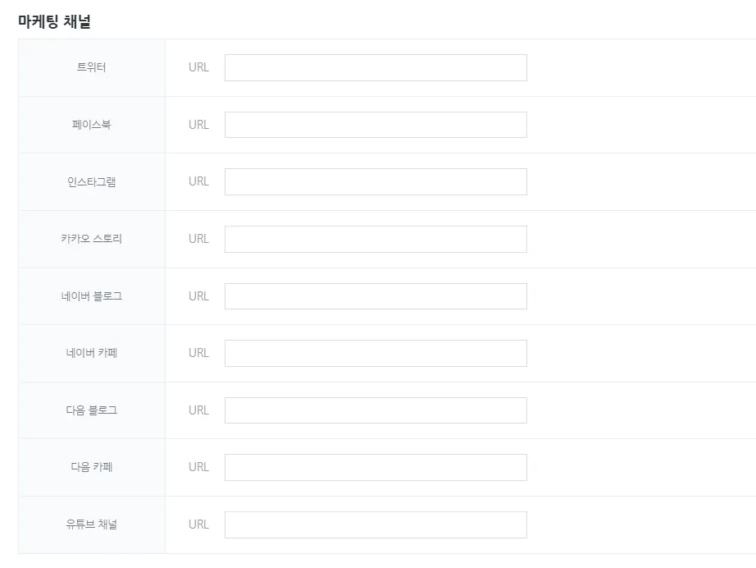Select the 다음 카페 label
Image resolution: width=756 pixels, height=568 pixels.
(91, 467)
